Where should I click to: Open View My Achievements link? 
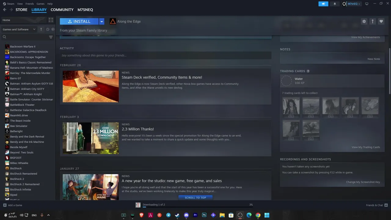(x=365, y=37)
